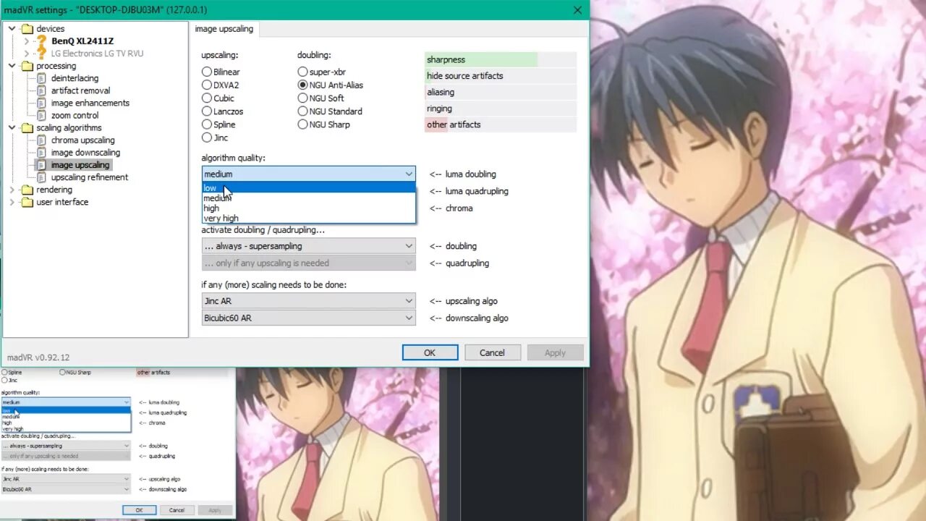This screenshot has width=926, height=521.
Task: Open the doubling activation dropdown
Action: pyautogui.click(x=309, y=246)
